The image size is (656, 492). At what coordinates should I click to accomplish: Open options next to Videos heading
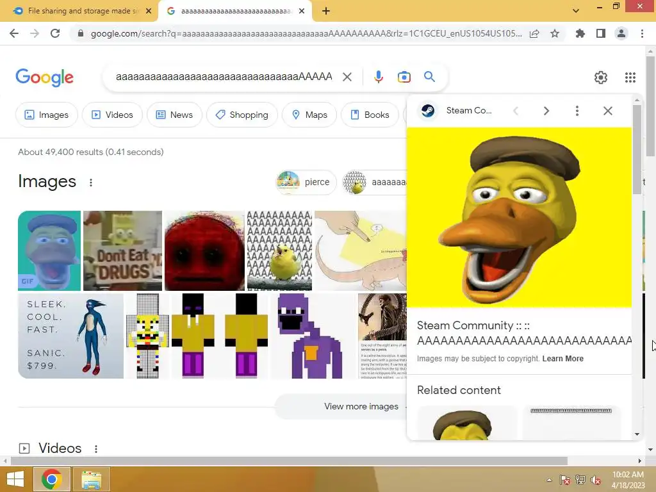(x=96, y=449)
